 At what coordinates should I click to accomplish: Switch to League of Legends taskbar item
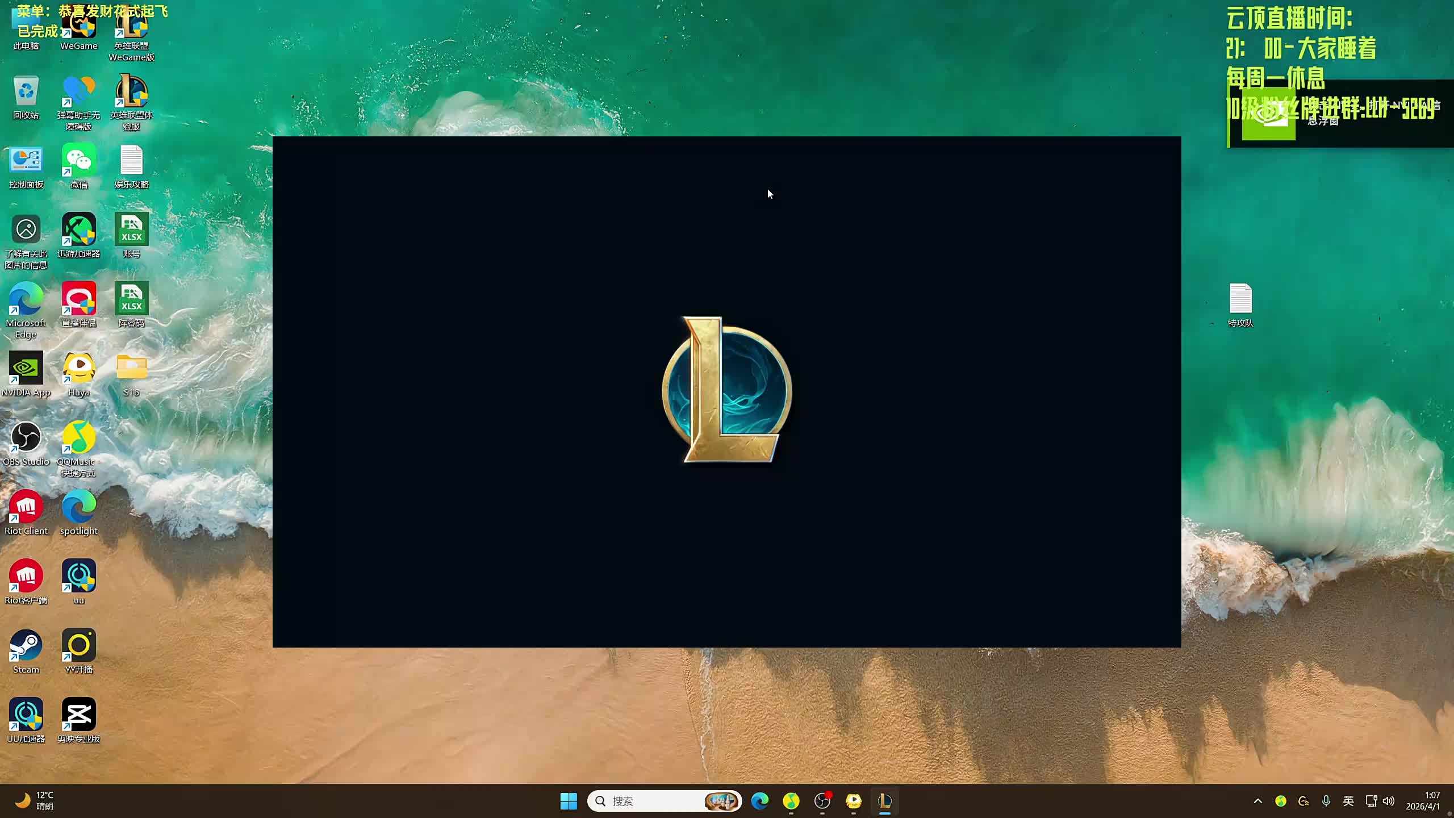click(884, 801)
